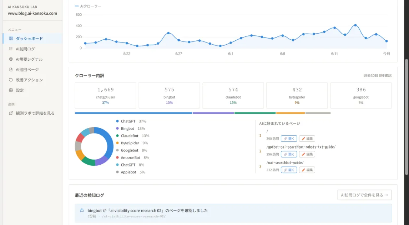This screenshot has height=225, width=409.
Task: Click the bingbot detection log message
Action: 148,210
